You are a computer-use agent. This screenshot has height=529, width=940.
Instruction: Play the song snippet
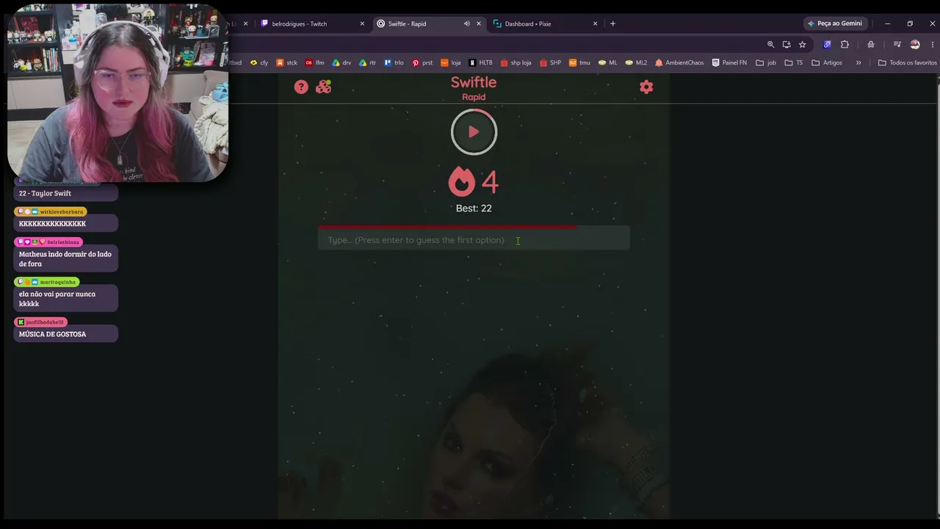click(x=474, y=132)
